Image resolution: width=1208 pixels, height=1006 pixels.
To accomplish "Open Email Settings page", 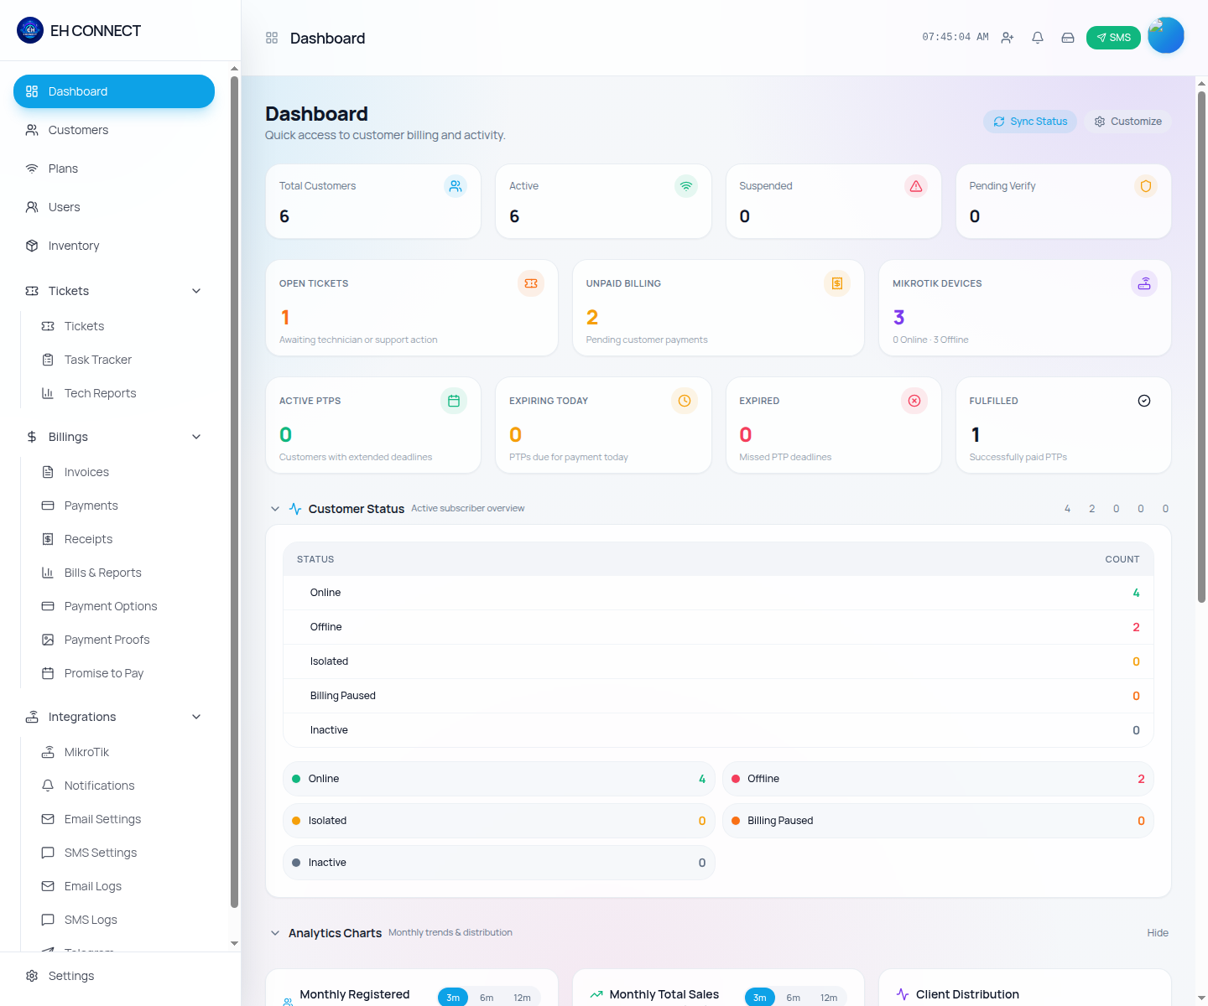I will point(122,819).
